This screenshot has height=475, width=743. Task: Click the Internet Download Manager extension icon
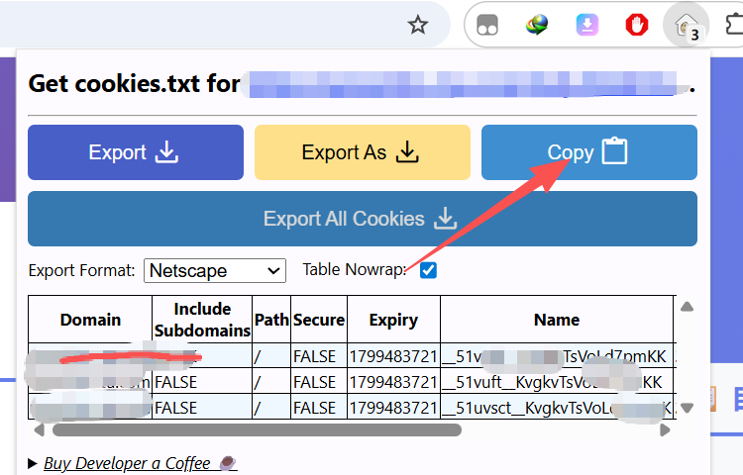pos(538,25)
